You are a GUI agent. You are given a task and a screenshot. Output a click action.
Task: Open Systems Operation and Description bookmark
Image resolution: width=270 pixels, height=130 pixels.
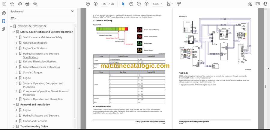(43, 99)
